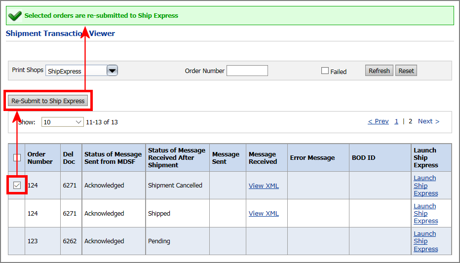This screenshot has height=263, width=460.
Task: Launch Ship Express for Shipment Cancelled order
Action: click(425, 186)
